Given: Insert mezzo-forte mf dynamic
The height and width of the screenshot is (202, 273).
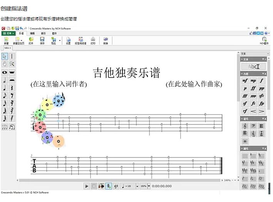Looking at the screenshot, I should click(x=245, y=81).
